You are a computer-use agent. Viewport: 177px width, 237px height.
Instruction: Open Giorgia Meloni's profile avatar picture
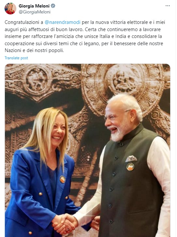point(10,9)
